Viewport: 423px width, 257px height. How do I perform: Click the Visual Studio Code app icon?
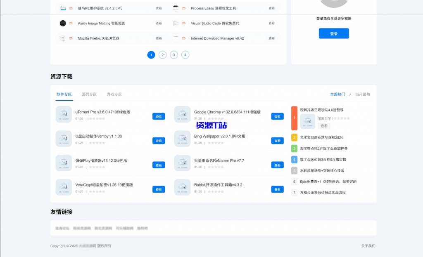[x=176, y=24]
